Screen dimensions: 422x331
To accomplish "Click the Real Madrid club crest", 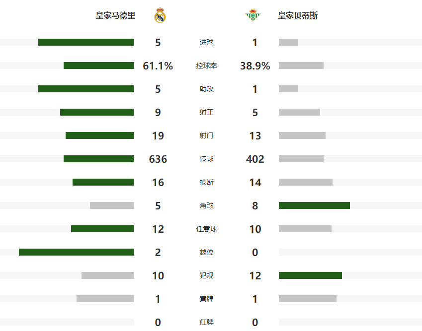I will coord(160,16).
